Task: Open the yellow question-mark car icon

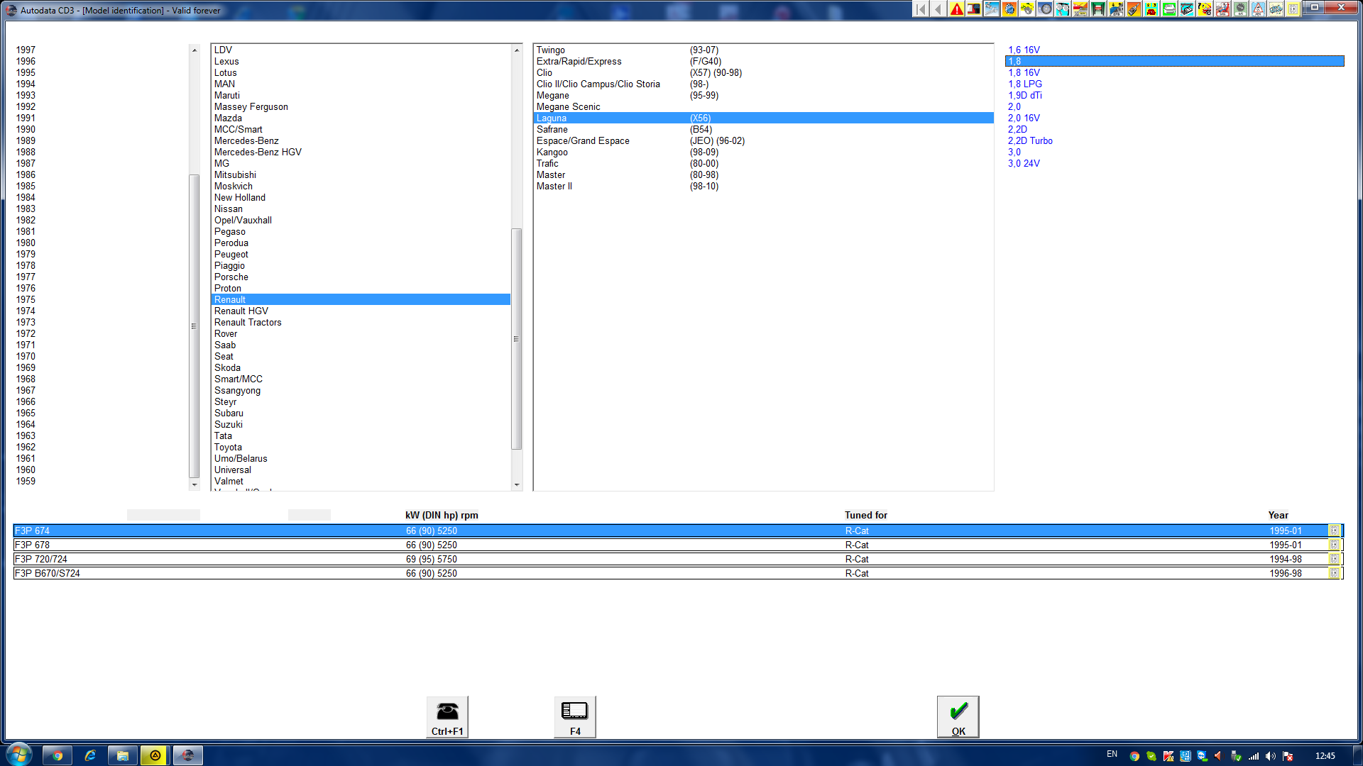Action: pyautogui.click(x=1205, y=9)
